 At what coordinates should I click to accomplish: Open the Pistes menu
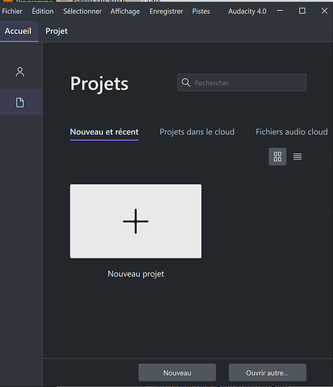201,12
